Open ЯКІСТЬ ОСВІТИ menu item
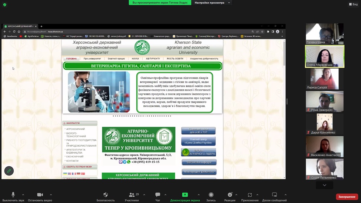361x203 pixels. (x=175, y=59)
